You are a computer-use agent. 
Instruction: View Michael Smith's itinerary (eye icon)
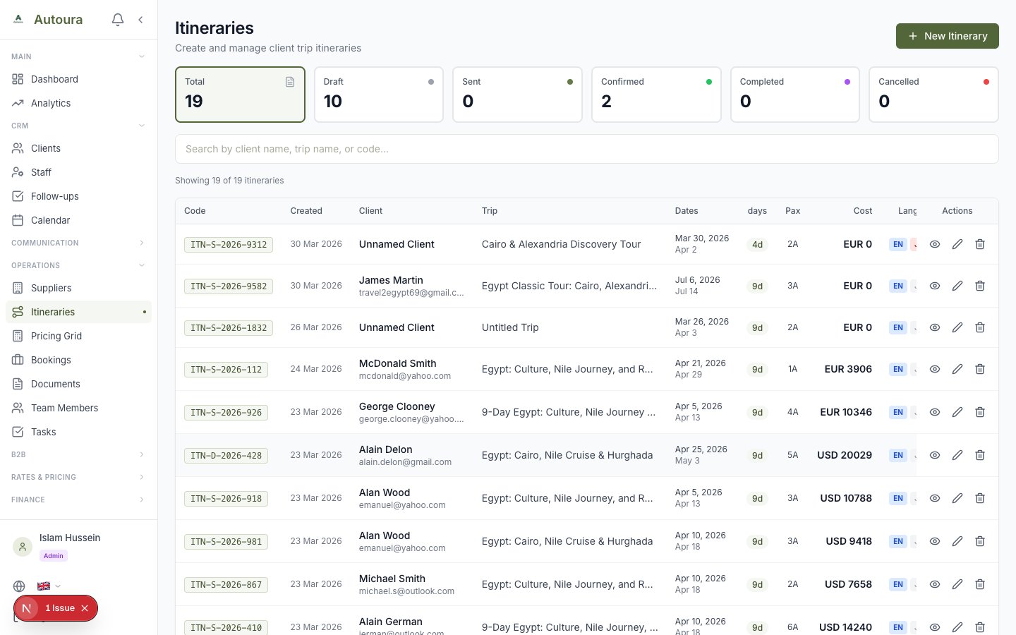click(x=935, y=584)
